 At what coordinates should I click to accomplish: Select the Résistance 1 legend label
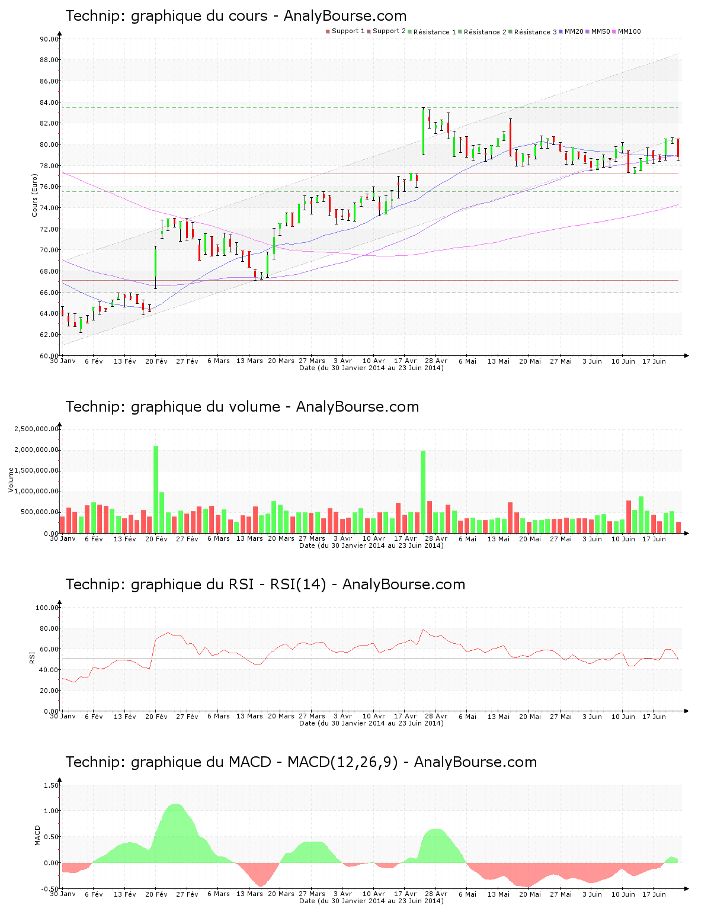[435, 32]
